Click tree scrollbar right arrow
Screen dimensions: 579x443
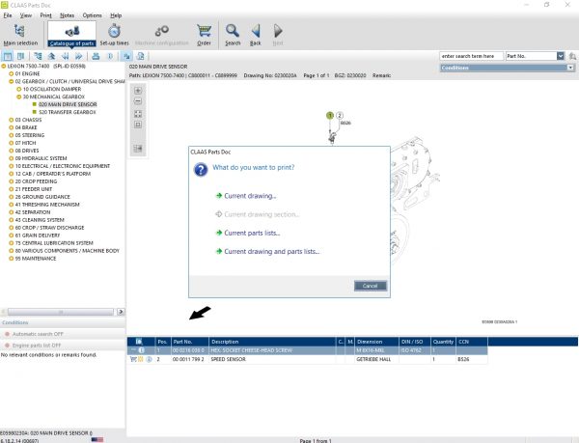(121, 312)
